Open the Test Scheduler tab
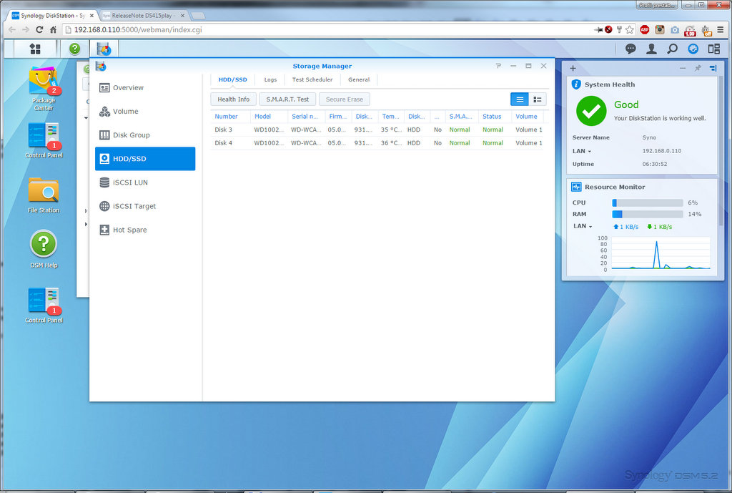The image size is (732, 493). coord(312,80)
